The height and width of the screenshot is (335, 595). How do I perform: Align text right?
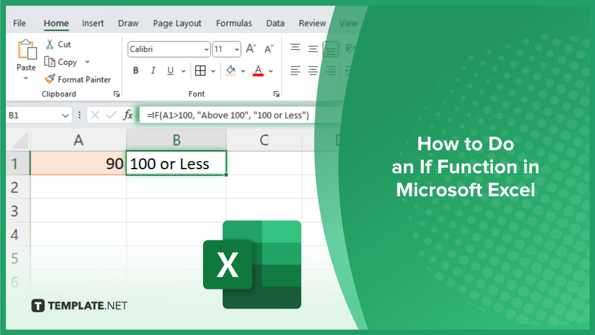(x=330, y=70)
